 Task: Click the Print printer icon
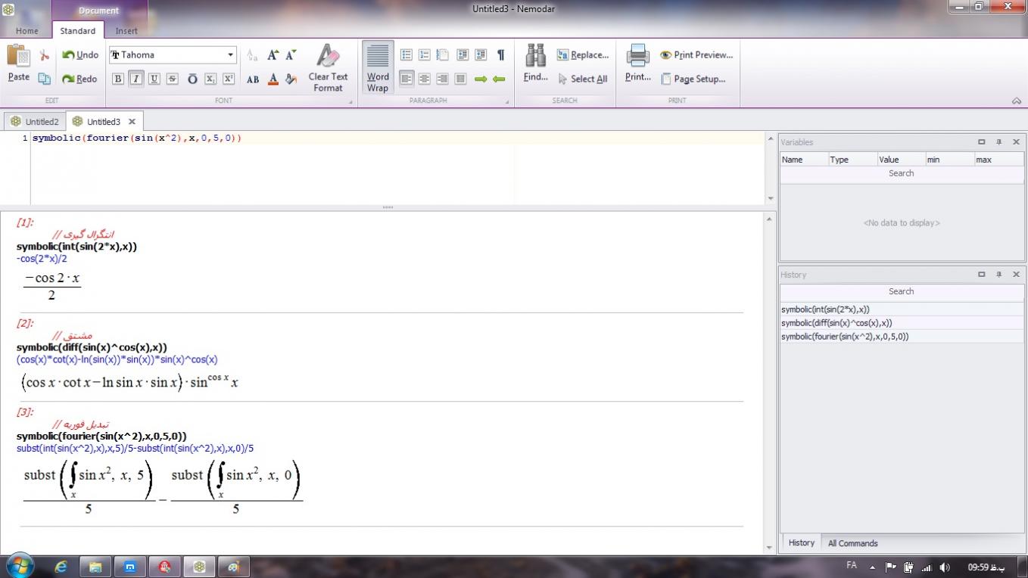(637, 57)
